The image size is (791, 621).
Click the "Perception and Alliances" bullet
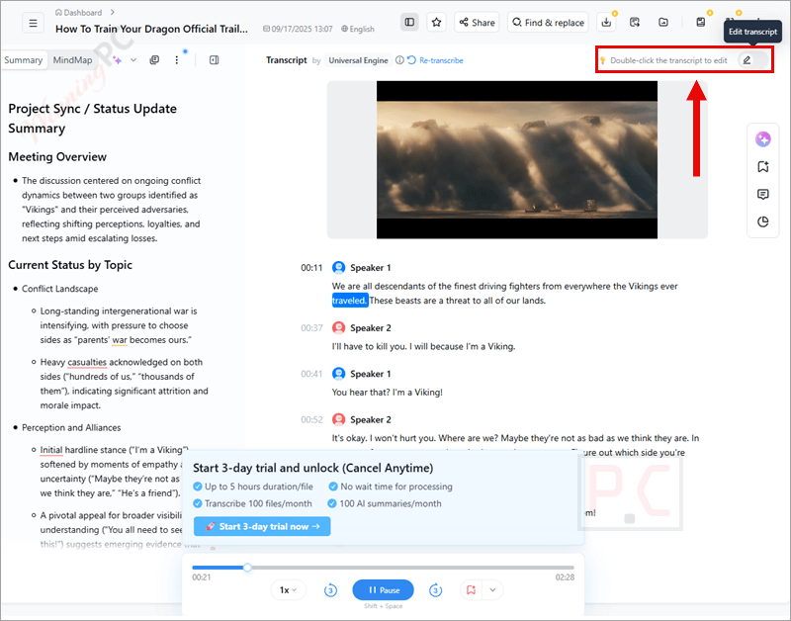pos(71,427)
